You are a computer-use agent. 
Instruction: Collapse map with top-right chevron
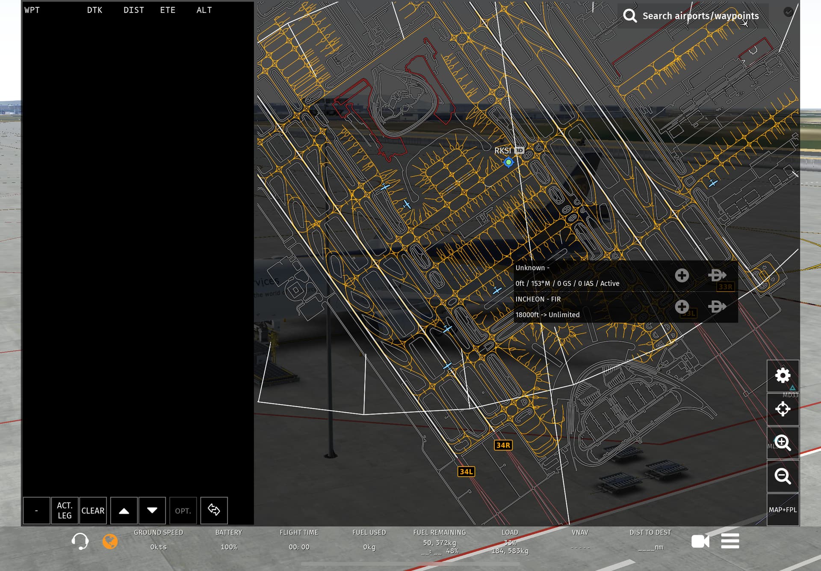pyautogui.click(x=788, y=12)
